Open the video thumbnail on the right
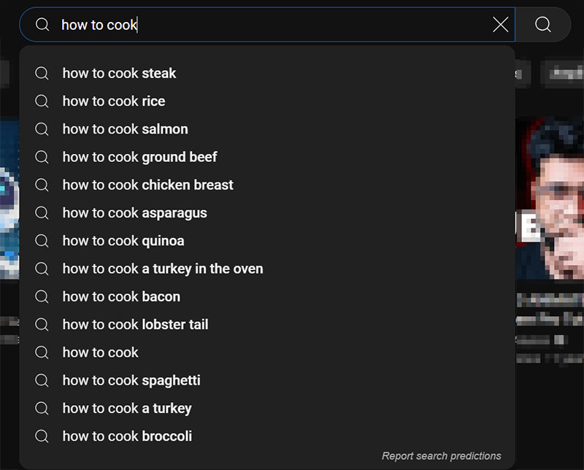584x470 pixels. point(550,197)
